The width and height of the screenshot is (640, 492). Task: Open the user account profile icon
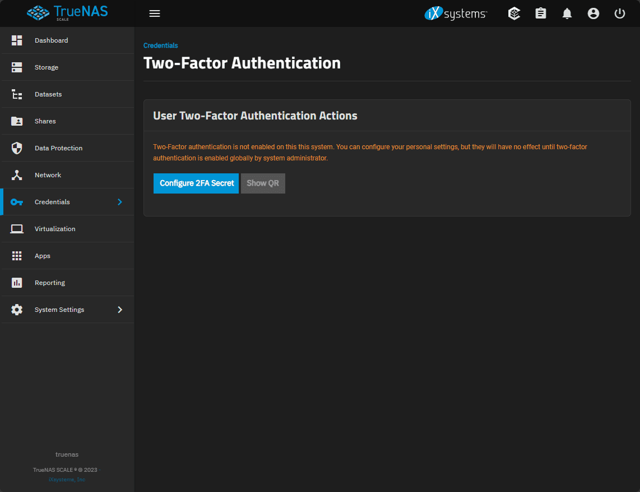593,13
